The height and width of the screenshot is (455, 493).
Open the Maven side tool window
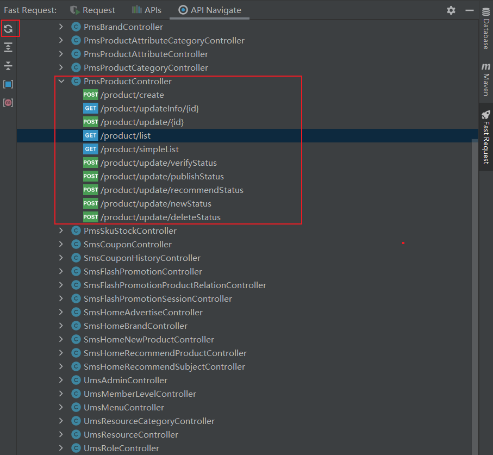[x=486, y=79]
